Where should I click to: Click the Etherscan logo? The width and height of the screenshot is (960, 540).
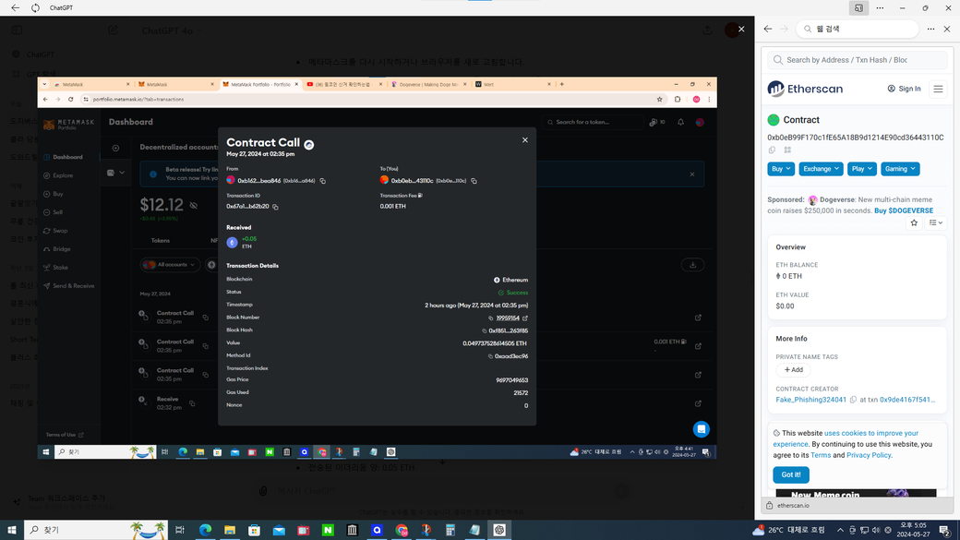pyautogui.click(x=803, y=89)
